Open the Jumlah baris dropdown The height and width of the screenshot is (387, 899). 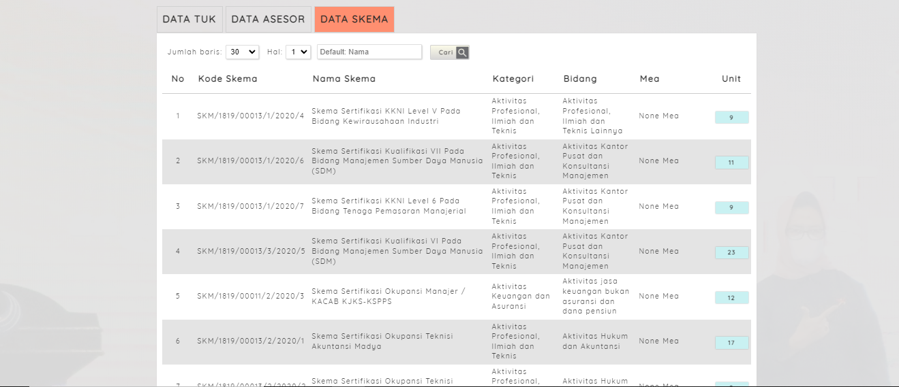(243, 52)
